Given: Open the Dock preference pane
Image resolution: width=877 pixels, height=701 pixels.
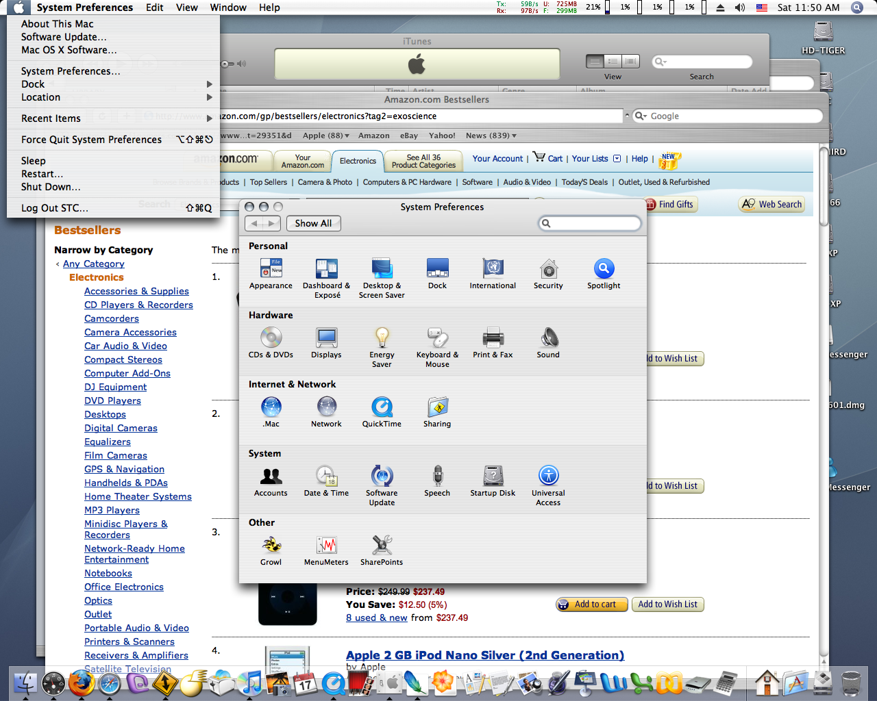Looking at the screenshot, I should [x=437, y=274].
